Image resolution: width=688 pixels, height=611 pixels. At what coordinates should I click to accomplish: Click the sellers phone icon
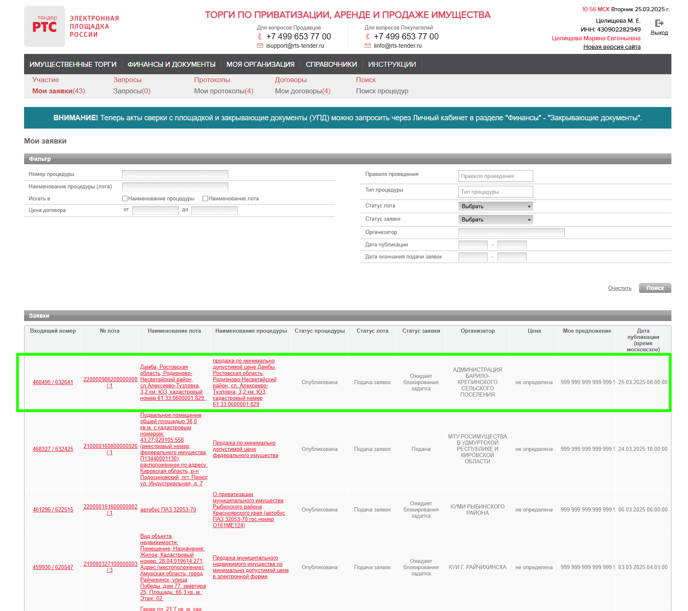(x=260, y=37)
